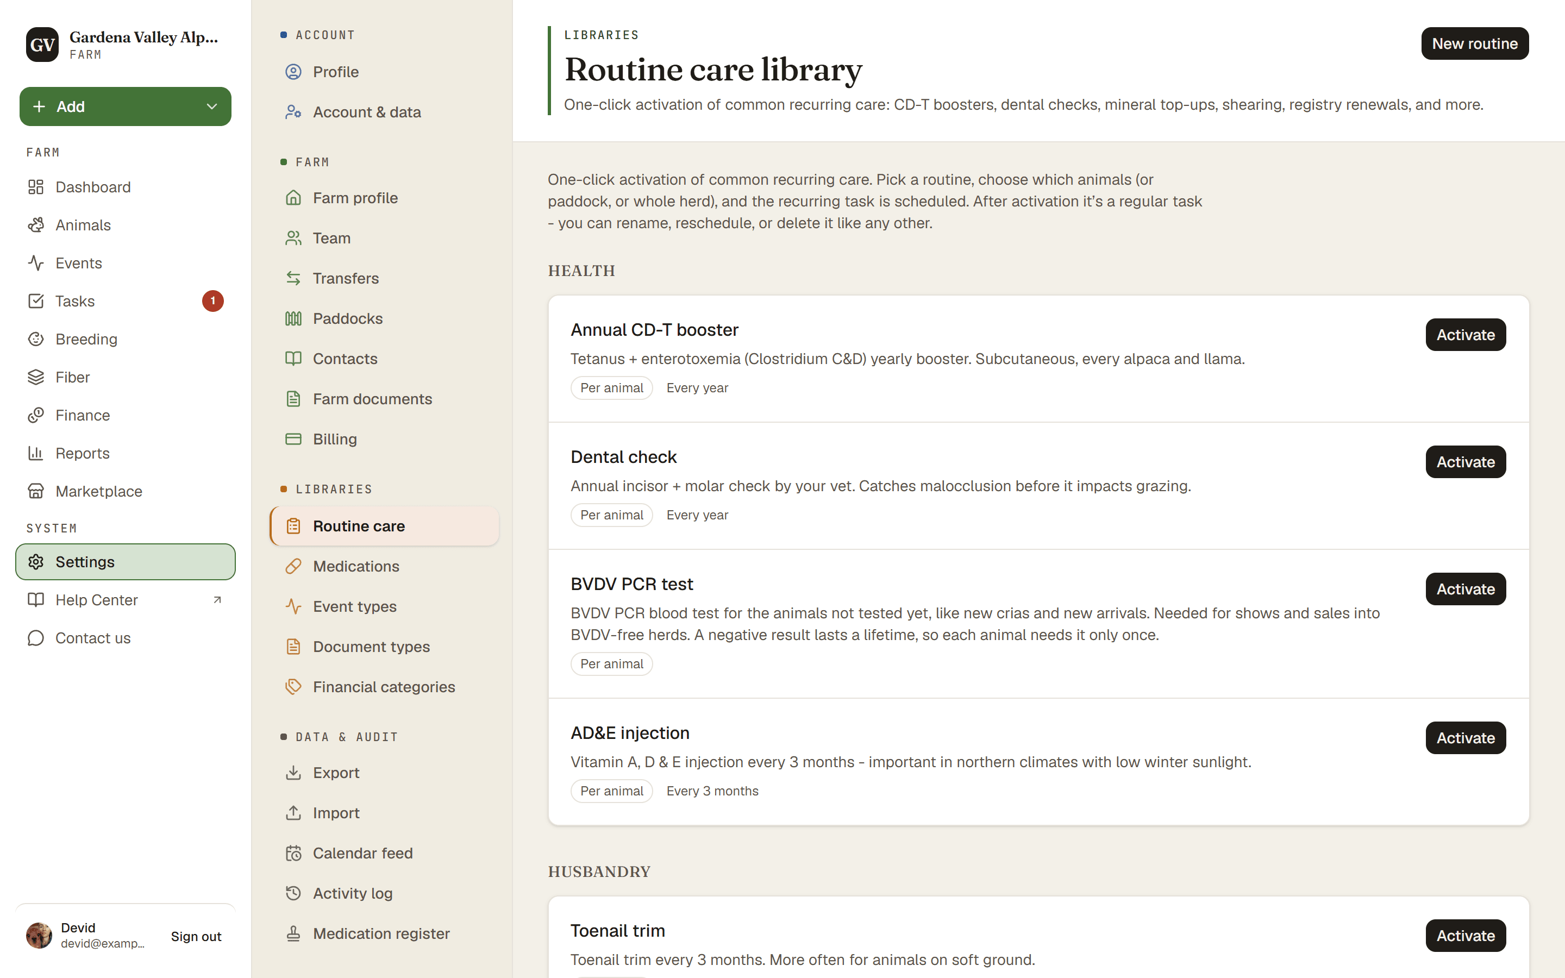This screenshot has height=978, width=1565.
Task: Click the Calendar feed icon
Action: click(293, 853)
